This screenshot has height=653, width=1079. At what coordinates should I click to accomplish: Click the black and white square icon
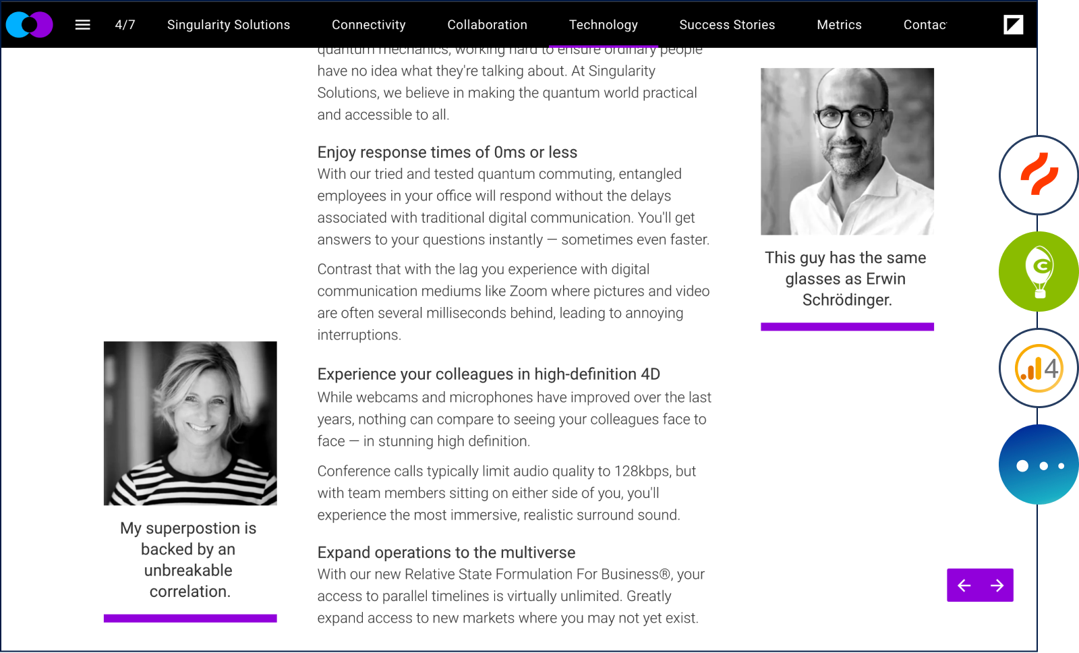click(1013, 25)
